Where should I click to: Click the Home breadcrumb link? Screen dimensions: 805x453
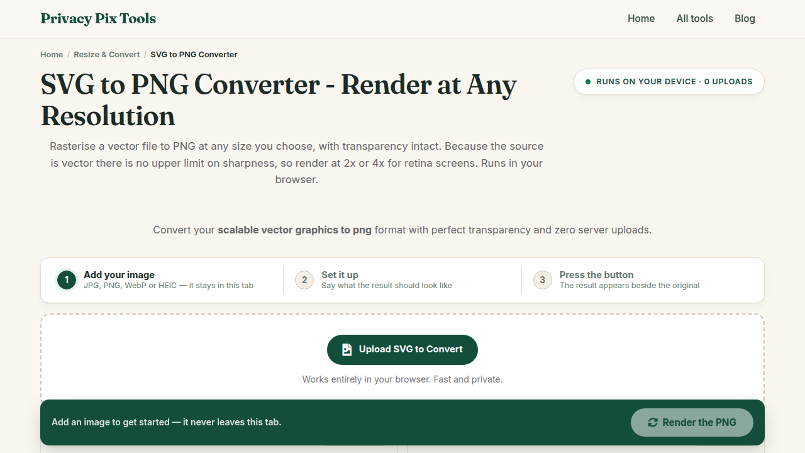[x=52, y=55]
